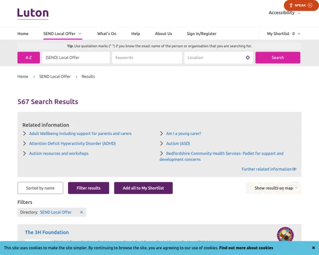Open About Us page
Viewport: 319px width, 255px height.
pyautogui.click(x=163, y=34)
